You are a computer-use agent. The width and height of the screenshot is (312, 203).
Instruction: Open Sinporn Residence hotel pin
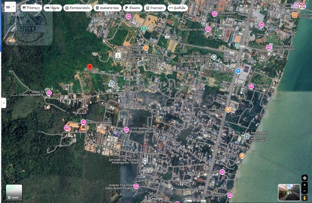(230, 195)
